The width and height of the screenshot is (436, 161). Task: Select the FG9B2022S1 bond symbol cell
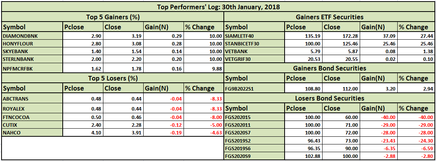click(254, 88)
